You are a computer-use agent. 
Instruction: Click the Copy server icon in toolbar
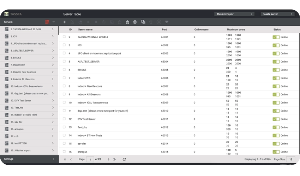pos(112,22)
